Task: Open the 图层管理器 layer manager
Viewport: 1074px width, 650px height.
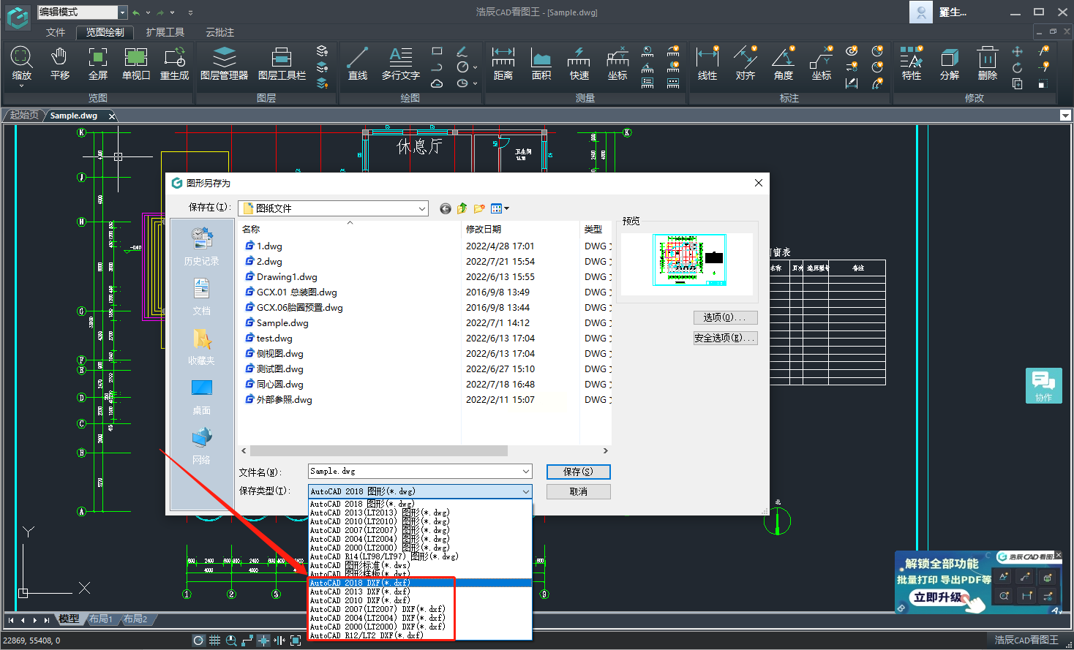Action: (x=224, y=63)
